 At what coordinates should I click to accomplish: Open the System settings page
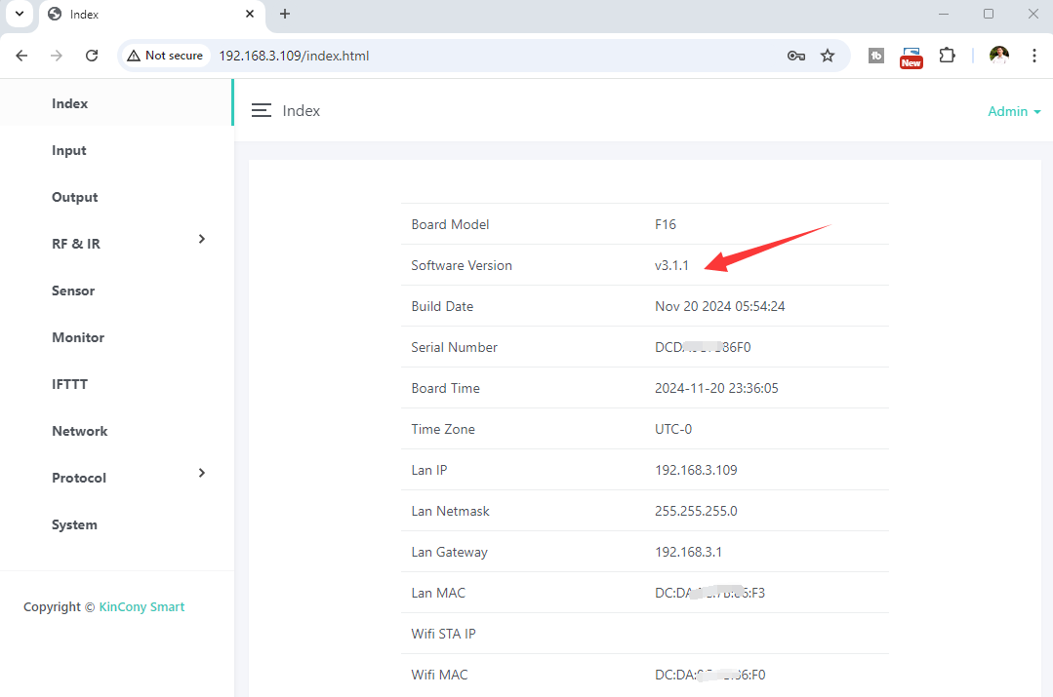[74, 524]
